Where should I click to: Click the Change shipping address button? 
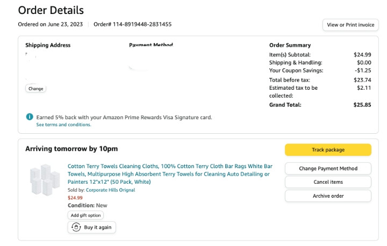pyautogui.click(x=36, y=89)
